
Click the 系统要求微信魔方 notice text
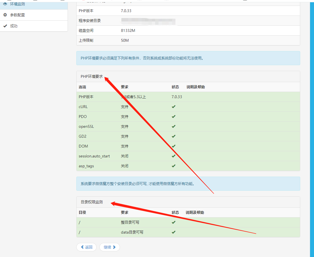click(x=138, y=184)
